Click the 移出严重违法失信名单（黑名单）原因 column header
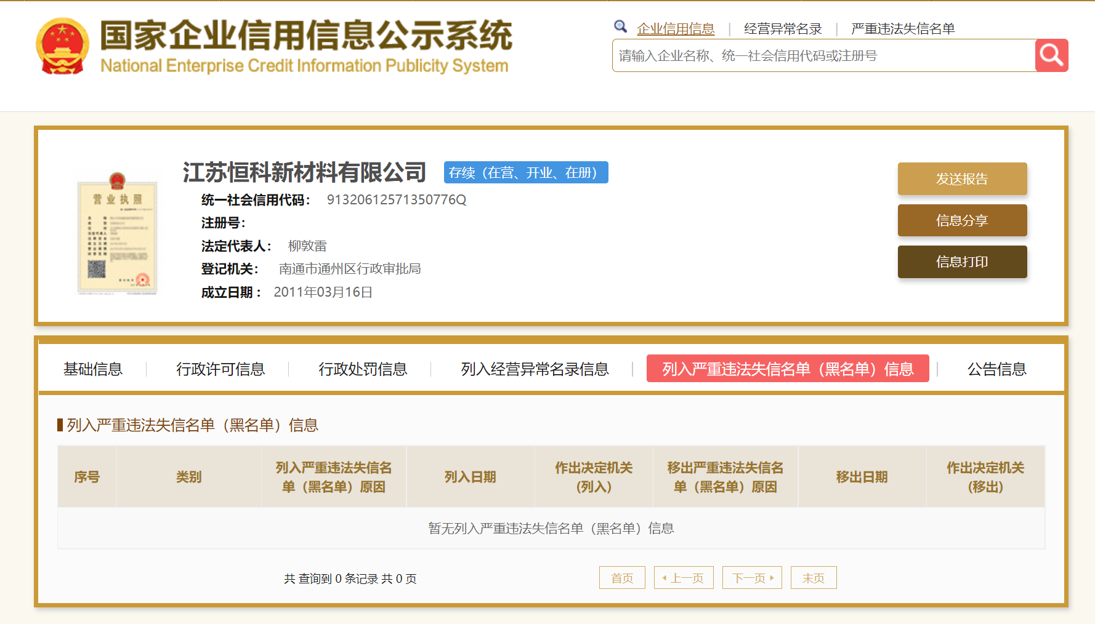Screen dimensions: 1095x624 725,477
